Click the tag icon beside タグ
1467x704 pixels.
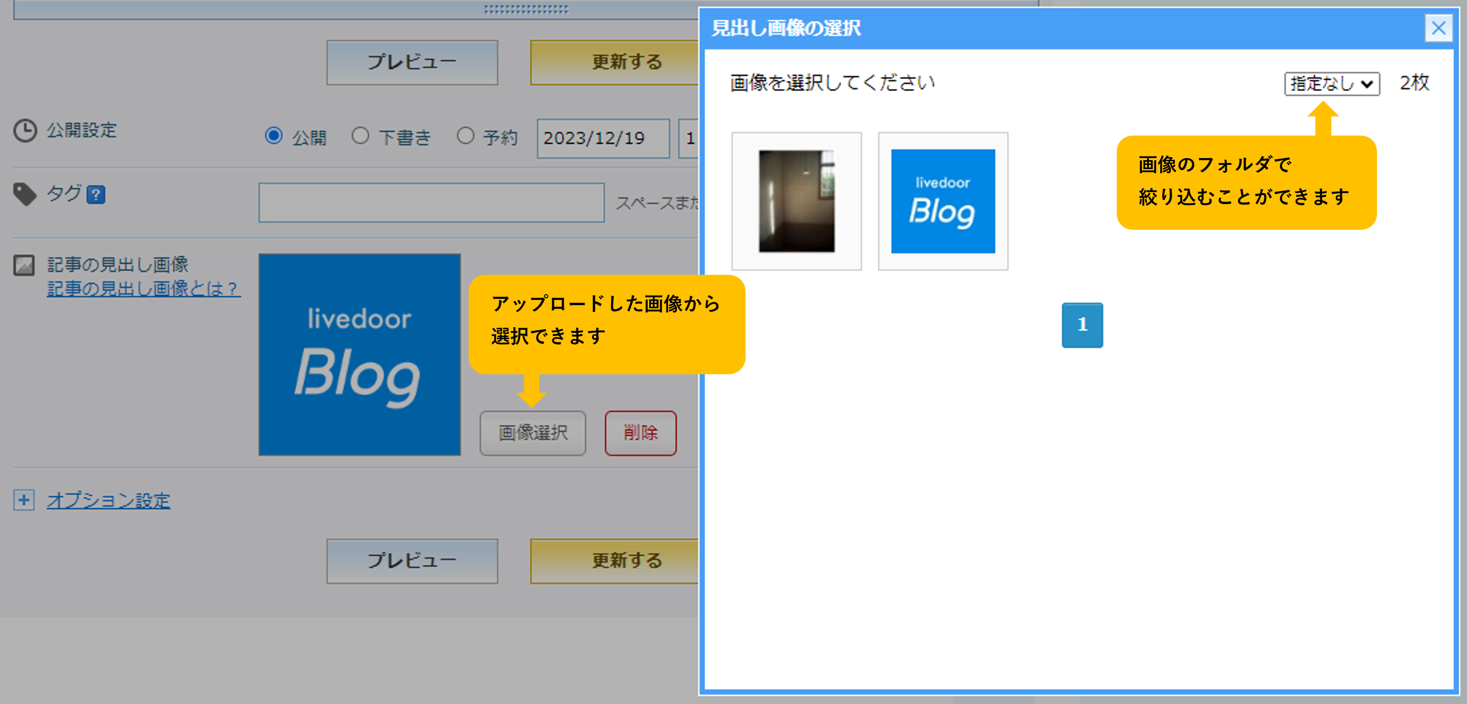tap(25, 194)
